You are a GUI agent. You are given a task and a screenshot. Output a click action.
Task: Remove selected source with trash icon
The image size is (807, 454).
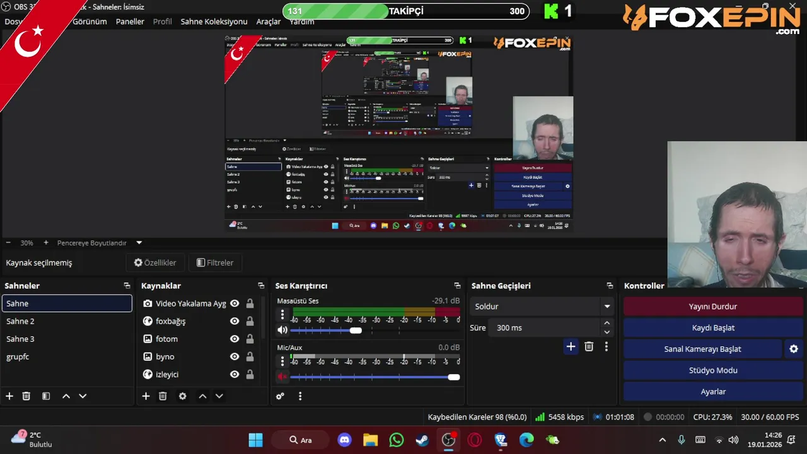pyautogui.click(x=163, y=396)
